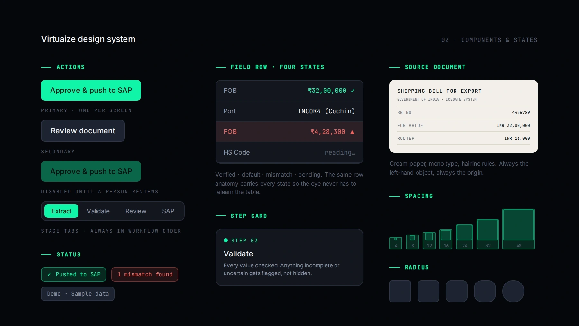
Task: Select the spacing swatch labeled 8
Action: coord(412,242)
